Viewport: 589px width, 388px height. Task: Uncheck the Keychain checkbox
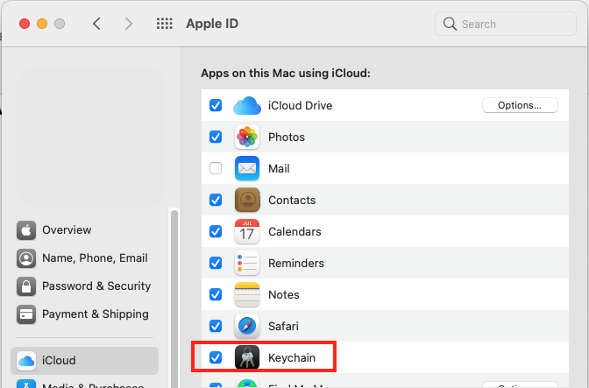coord(216,357)
